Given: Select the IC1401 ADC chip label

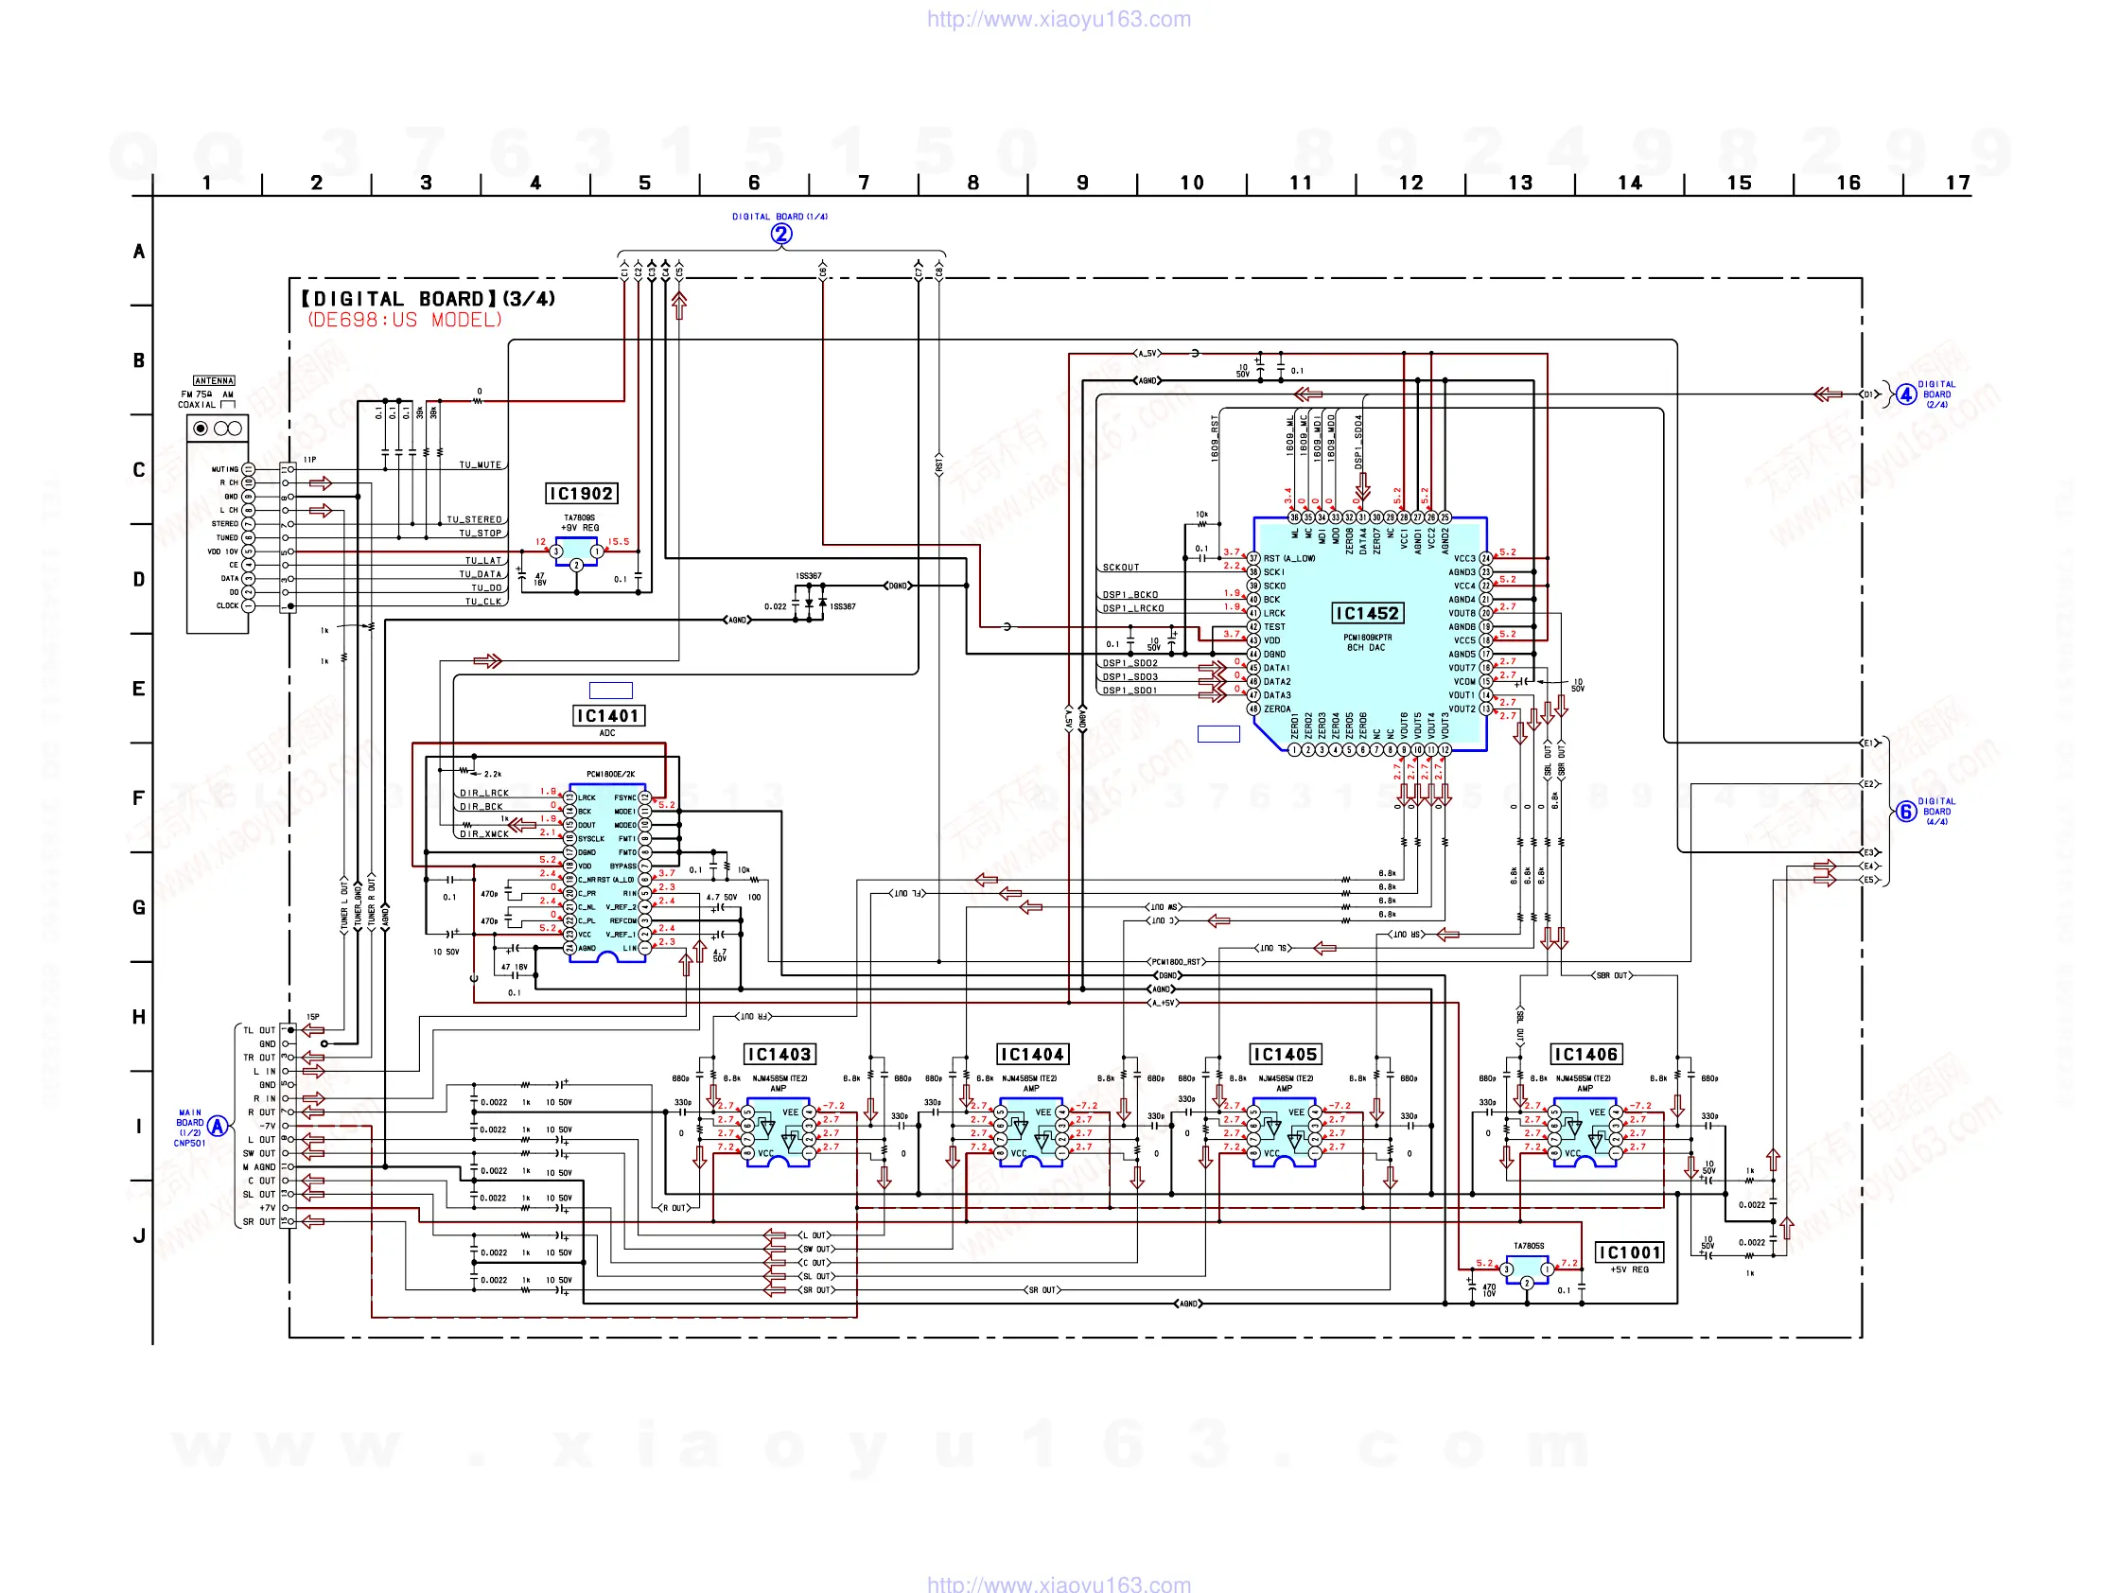Looking at the screenshot, I should tap(608, 715).
